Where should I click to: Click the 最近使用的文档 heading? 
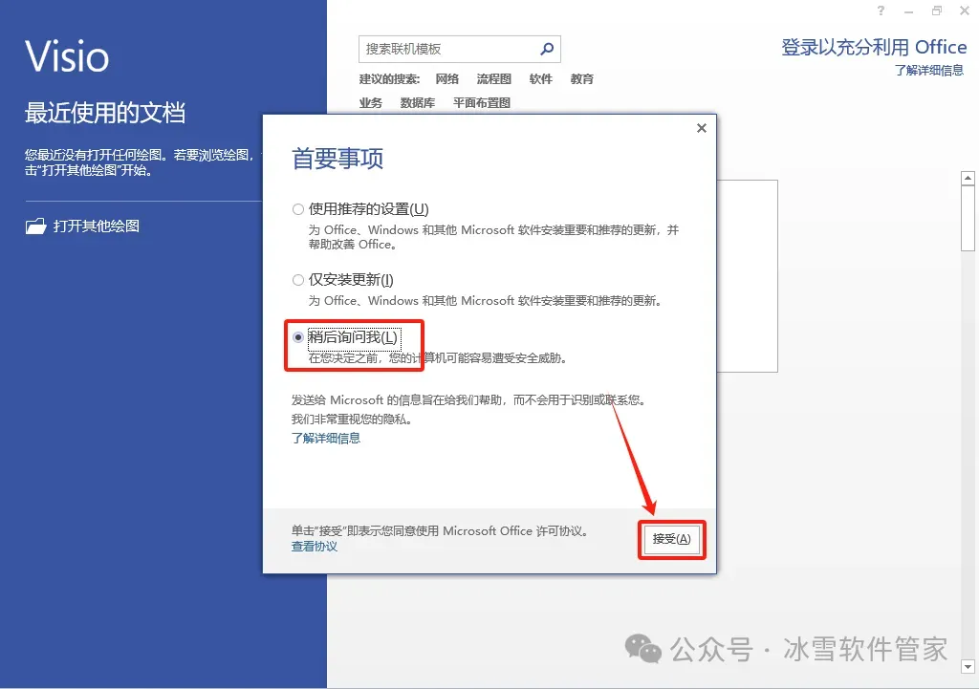(105, 113)
